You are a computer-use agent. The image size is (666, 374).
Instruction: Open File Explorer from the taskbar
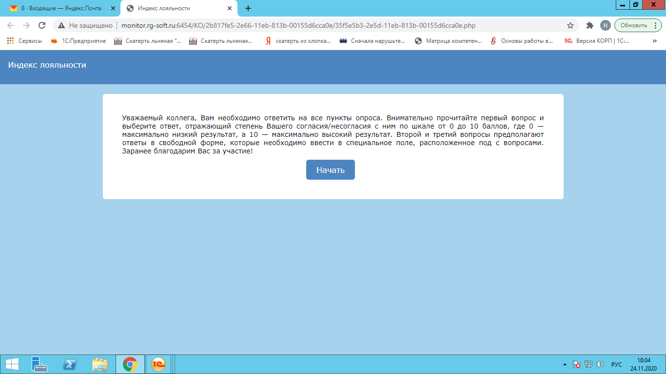100,364
